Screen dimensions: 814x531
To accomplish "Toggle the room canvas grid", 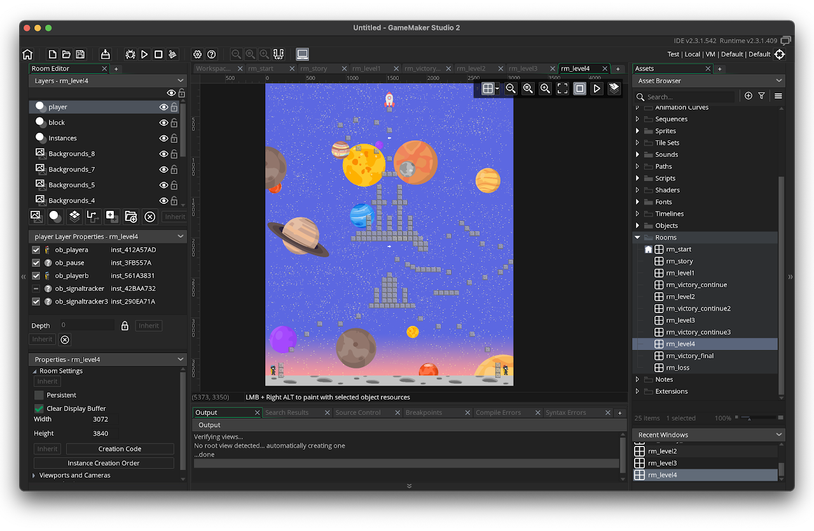I will [488, 89].
